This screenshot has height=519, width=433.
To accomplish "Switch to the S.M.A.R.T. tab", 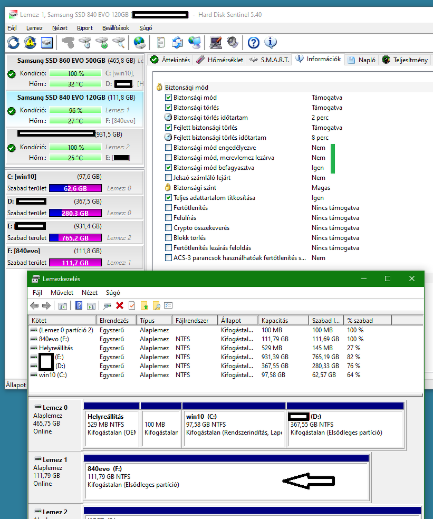I will click(269, 60).
